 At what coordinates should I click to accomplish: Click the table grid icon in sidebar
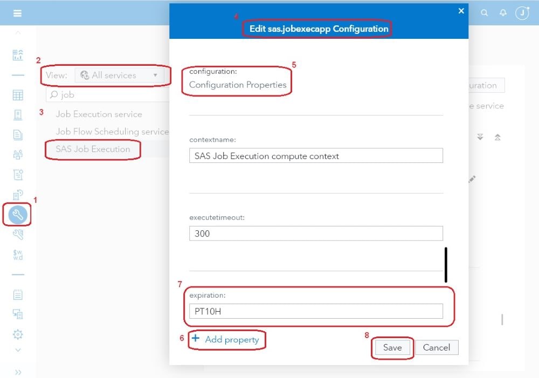(x=18, y=95)
